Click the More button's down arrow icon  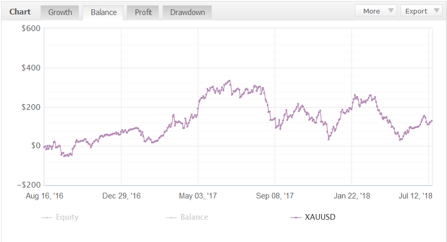[391, 11]
